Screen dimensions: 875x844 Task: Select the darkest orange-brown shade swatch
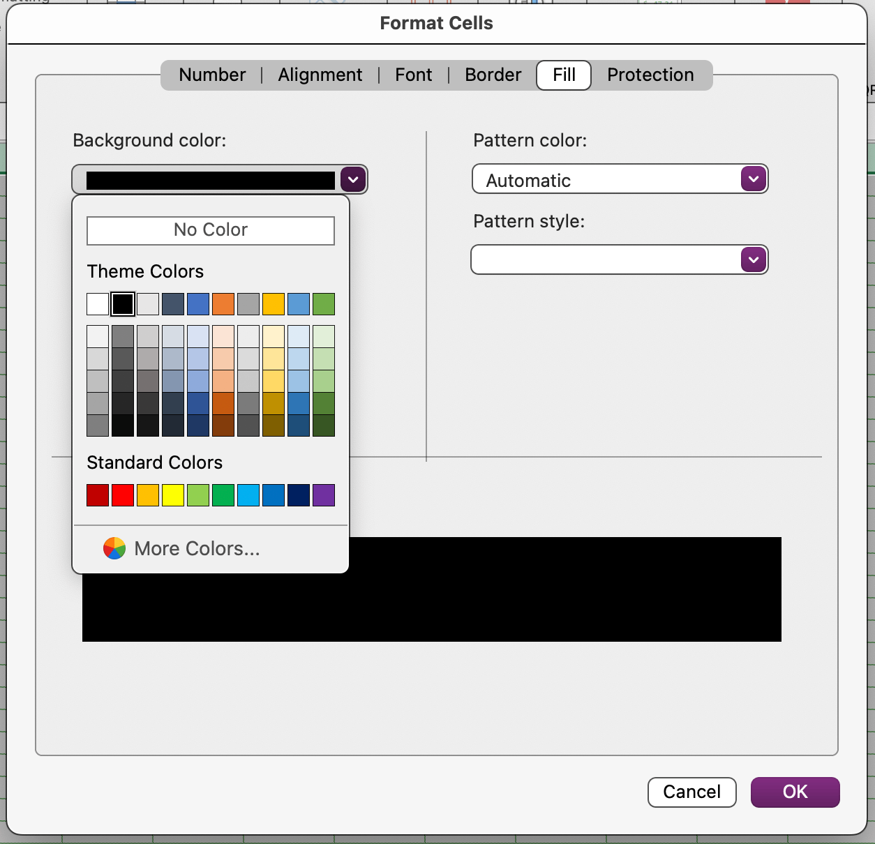[x=223, y=425]
